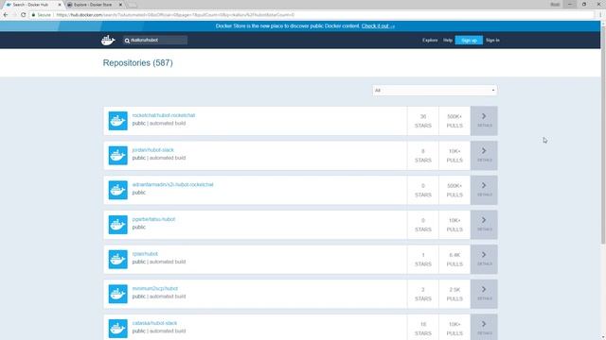This screenshot has width=606, height=340.
Task: Click 'public | automated build' under rocketchat/hubot-rocketchat
Action: click(x=159, y=124)
